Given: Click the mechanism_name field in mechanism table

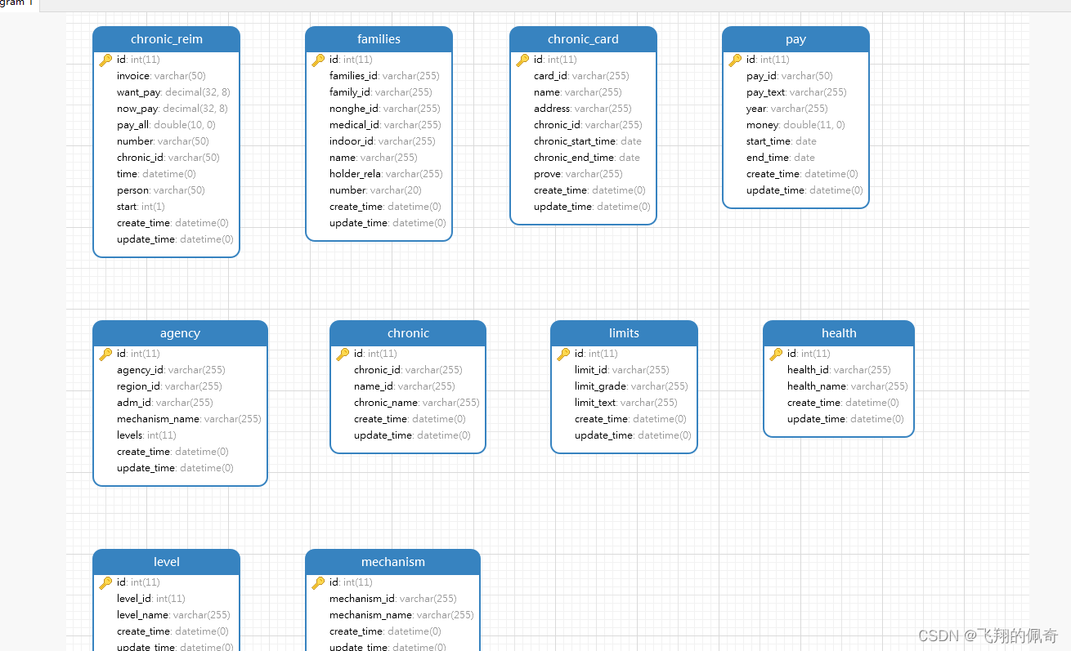Looking at the screenshot, I should (x=401, y=615).
